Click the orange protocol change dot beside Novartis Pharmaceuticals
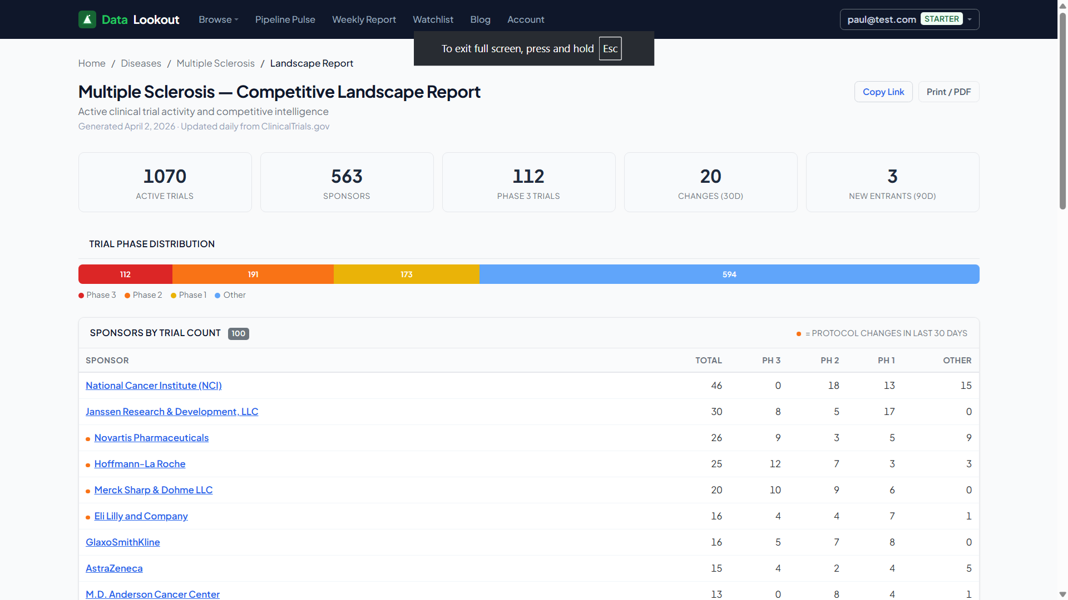The width and height of the screenshot is (1068, 600). pos(87,439)
